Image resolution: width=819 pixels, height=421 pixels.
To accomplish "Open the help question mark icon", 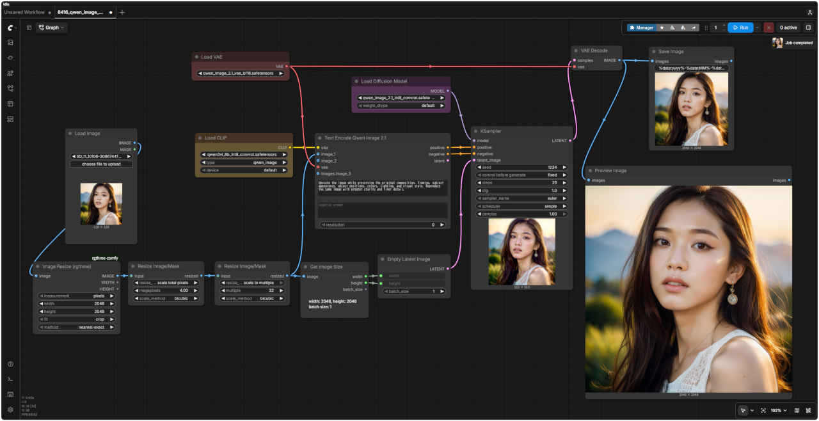I will pyautogui.click(x=10, y=364).
